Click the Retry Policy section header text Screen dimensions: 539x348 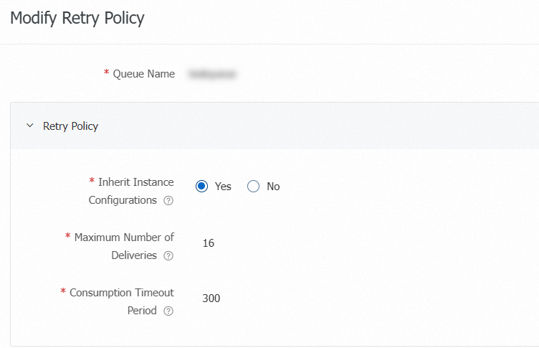71,126
